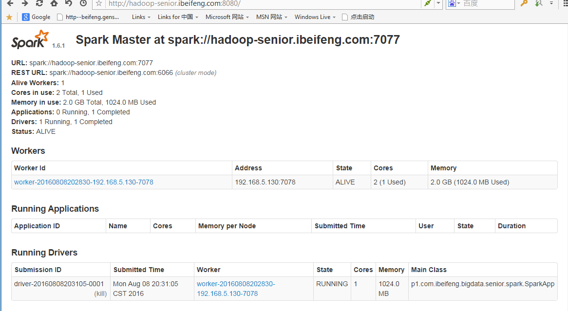This screenshot has height=311, width=568.
Task: Expand the Links for 中国 folder
Action: [178, 17]
